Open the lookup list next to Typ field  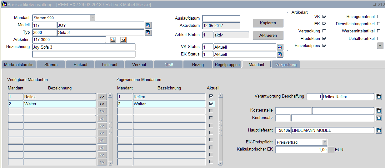(x=148, y=32)
